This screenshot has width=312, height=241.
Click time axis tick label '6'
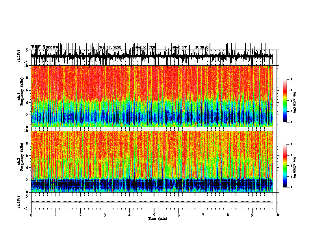tap(178, 215)
